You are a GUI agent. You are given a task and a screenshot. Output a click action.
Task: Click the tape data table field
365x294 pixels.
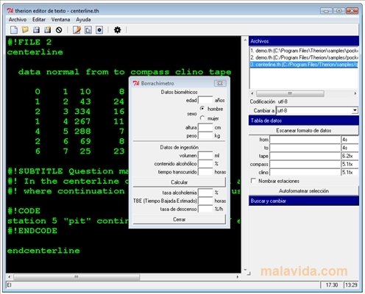(305, 156)
